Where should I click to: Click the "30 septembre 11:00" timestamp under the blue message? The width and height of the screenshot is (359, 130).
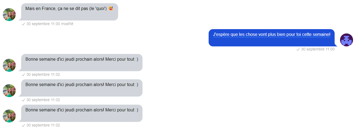point(318,49)
